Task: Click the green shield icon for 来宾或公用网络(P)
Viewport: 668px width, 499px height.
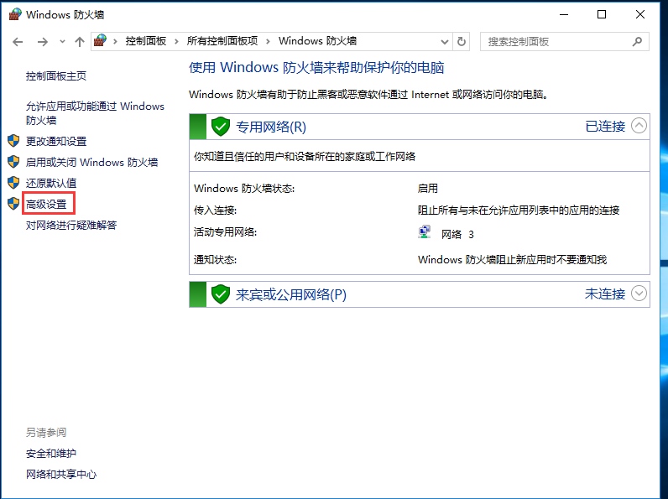Action: (221, 294)
